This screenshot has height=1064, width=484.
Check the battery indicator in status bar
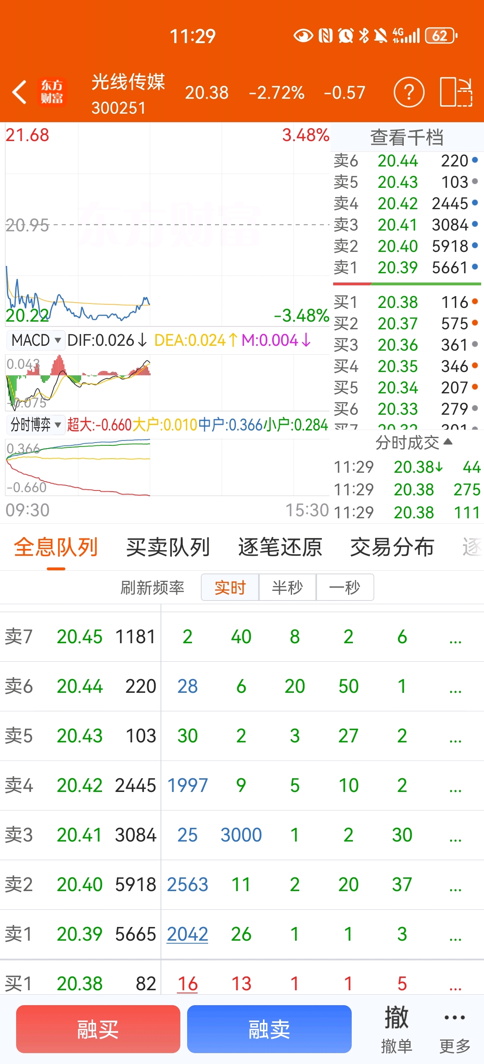[x=440, y=36]
